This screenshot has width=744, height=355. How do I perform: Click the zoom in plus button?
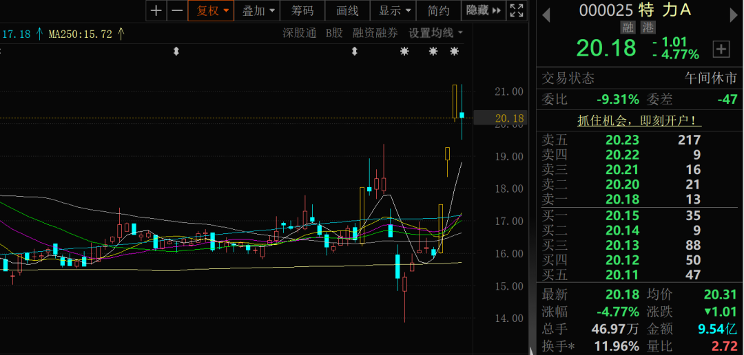click(156, 10)
